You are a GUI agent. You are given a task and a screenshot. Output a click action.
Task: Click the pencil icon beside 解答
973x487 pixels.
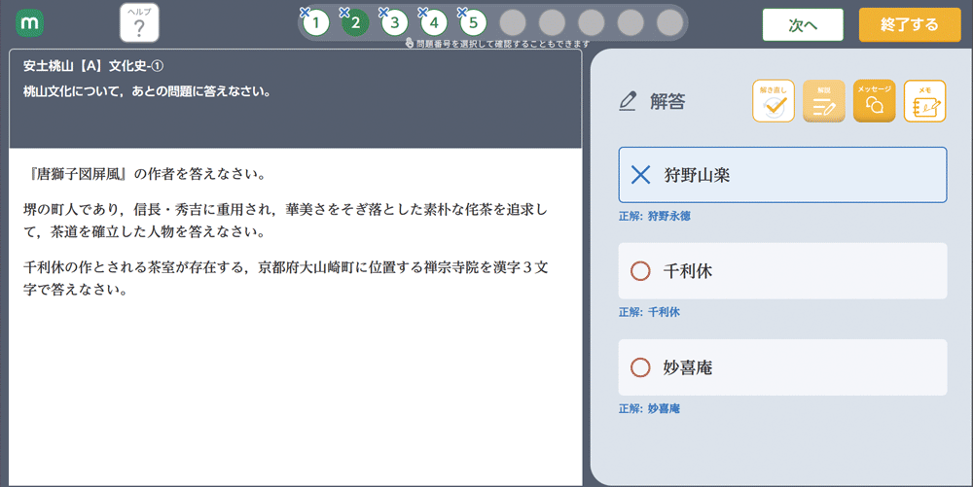click(628, 101)
